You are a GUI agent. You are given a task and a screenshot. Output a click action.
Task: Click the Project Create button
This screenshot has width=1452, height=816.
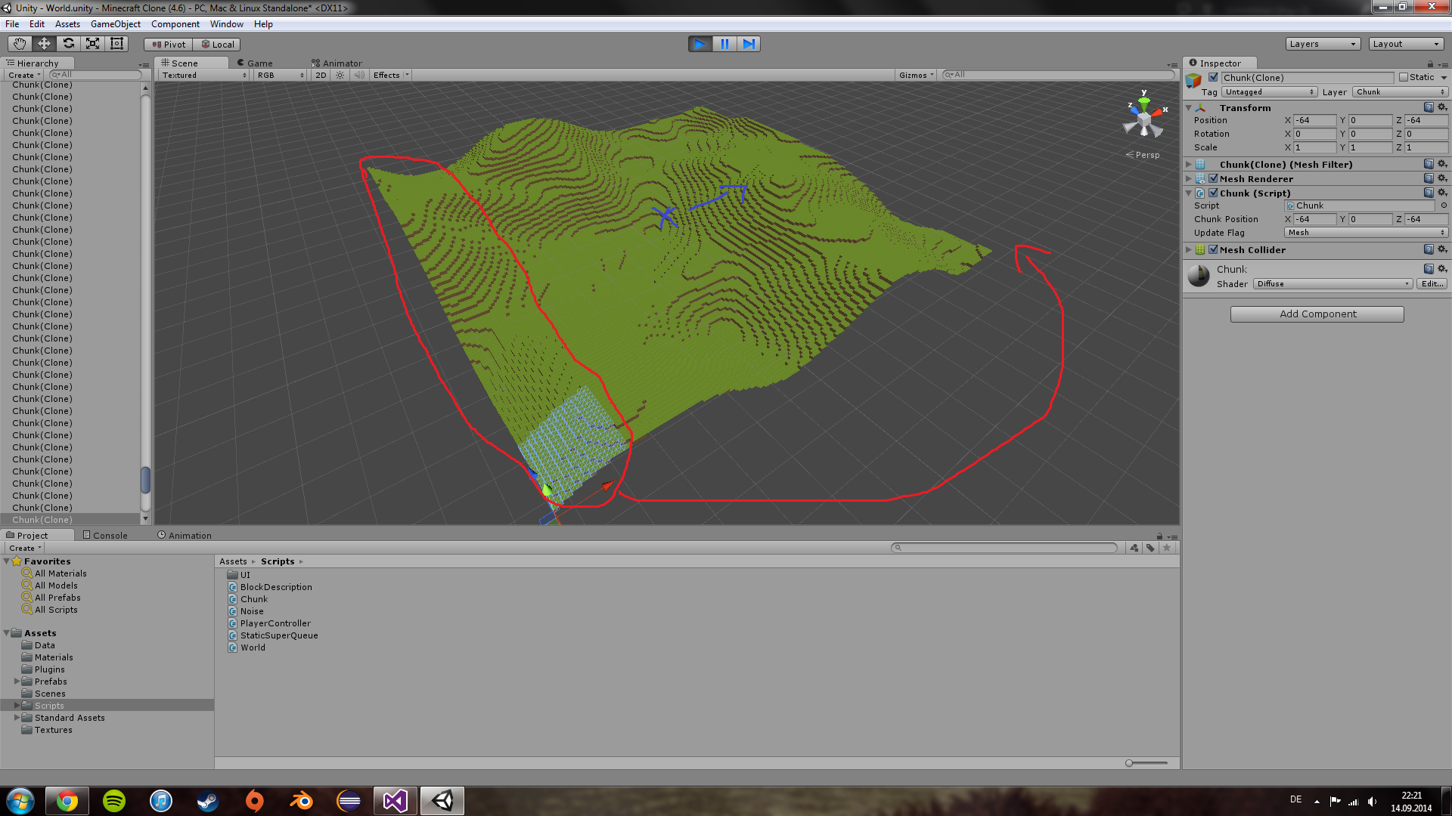pyautogui.click(x=25, y=548)
